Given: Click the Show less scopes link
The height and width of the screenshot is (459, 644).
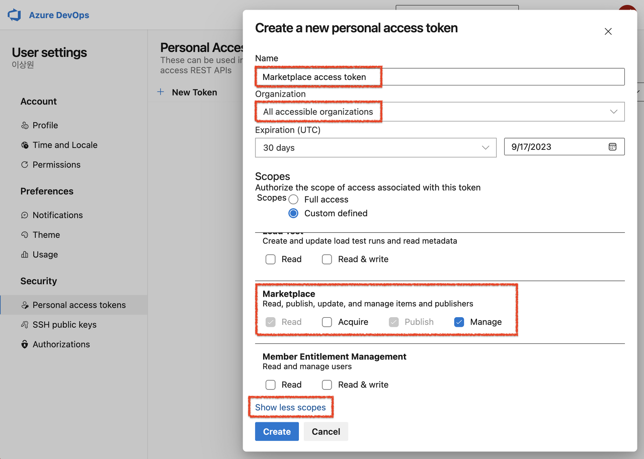Looking at the screenshot, I should click(x=290, y=407).
